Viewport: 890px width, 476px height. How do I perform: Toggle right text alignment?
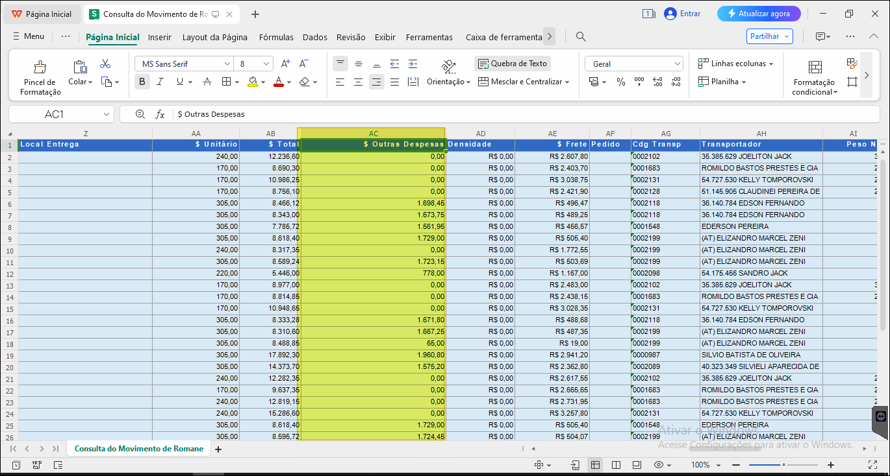(x=377, y=82)
